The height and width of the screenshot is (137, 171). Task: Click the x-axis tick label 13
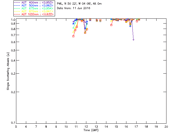(x=96, y=127)
